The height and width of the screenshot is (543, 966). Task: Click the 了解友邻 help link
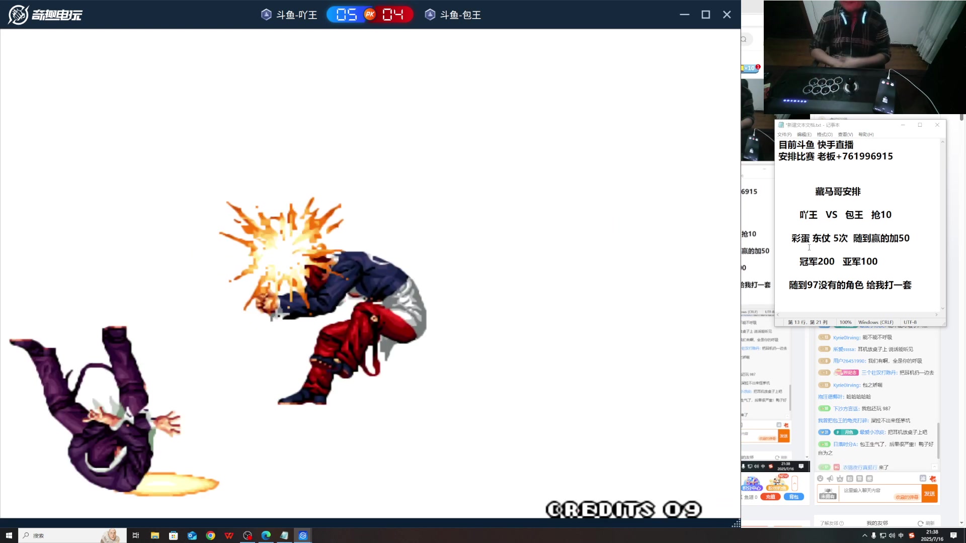pyautogui.click(x=832, y=523)
